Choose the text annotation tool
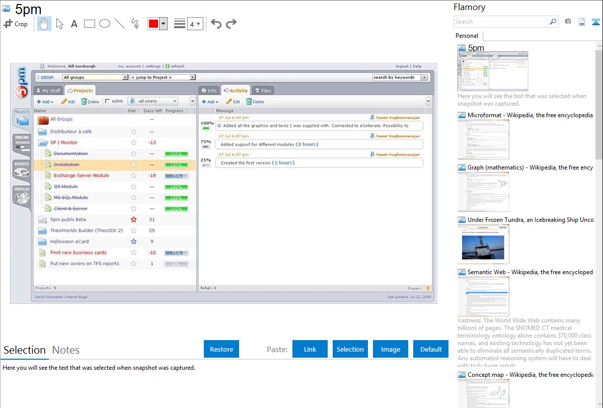This screenshot has height=408, width=603. pyautogui.click(x=74, y=24)
